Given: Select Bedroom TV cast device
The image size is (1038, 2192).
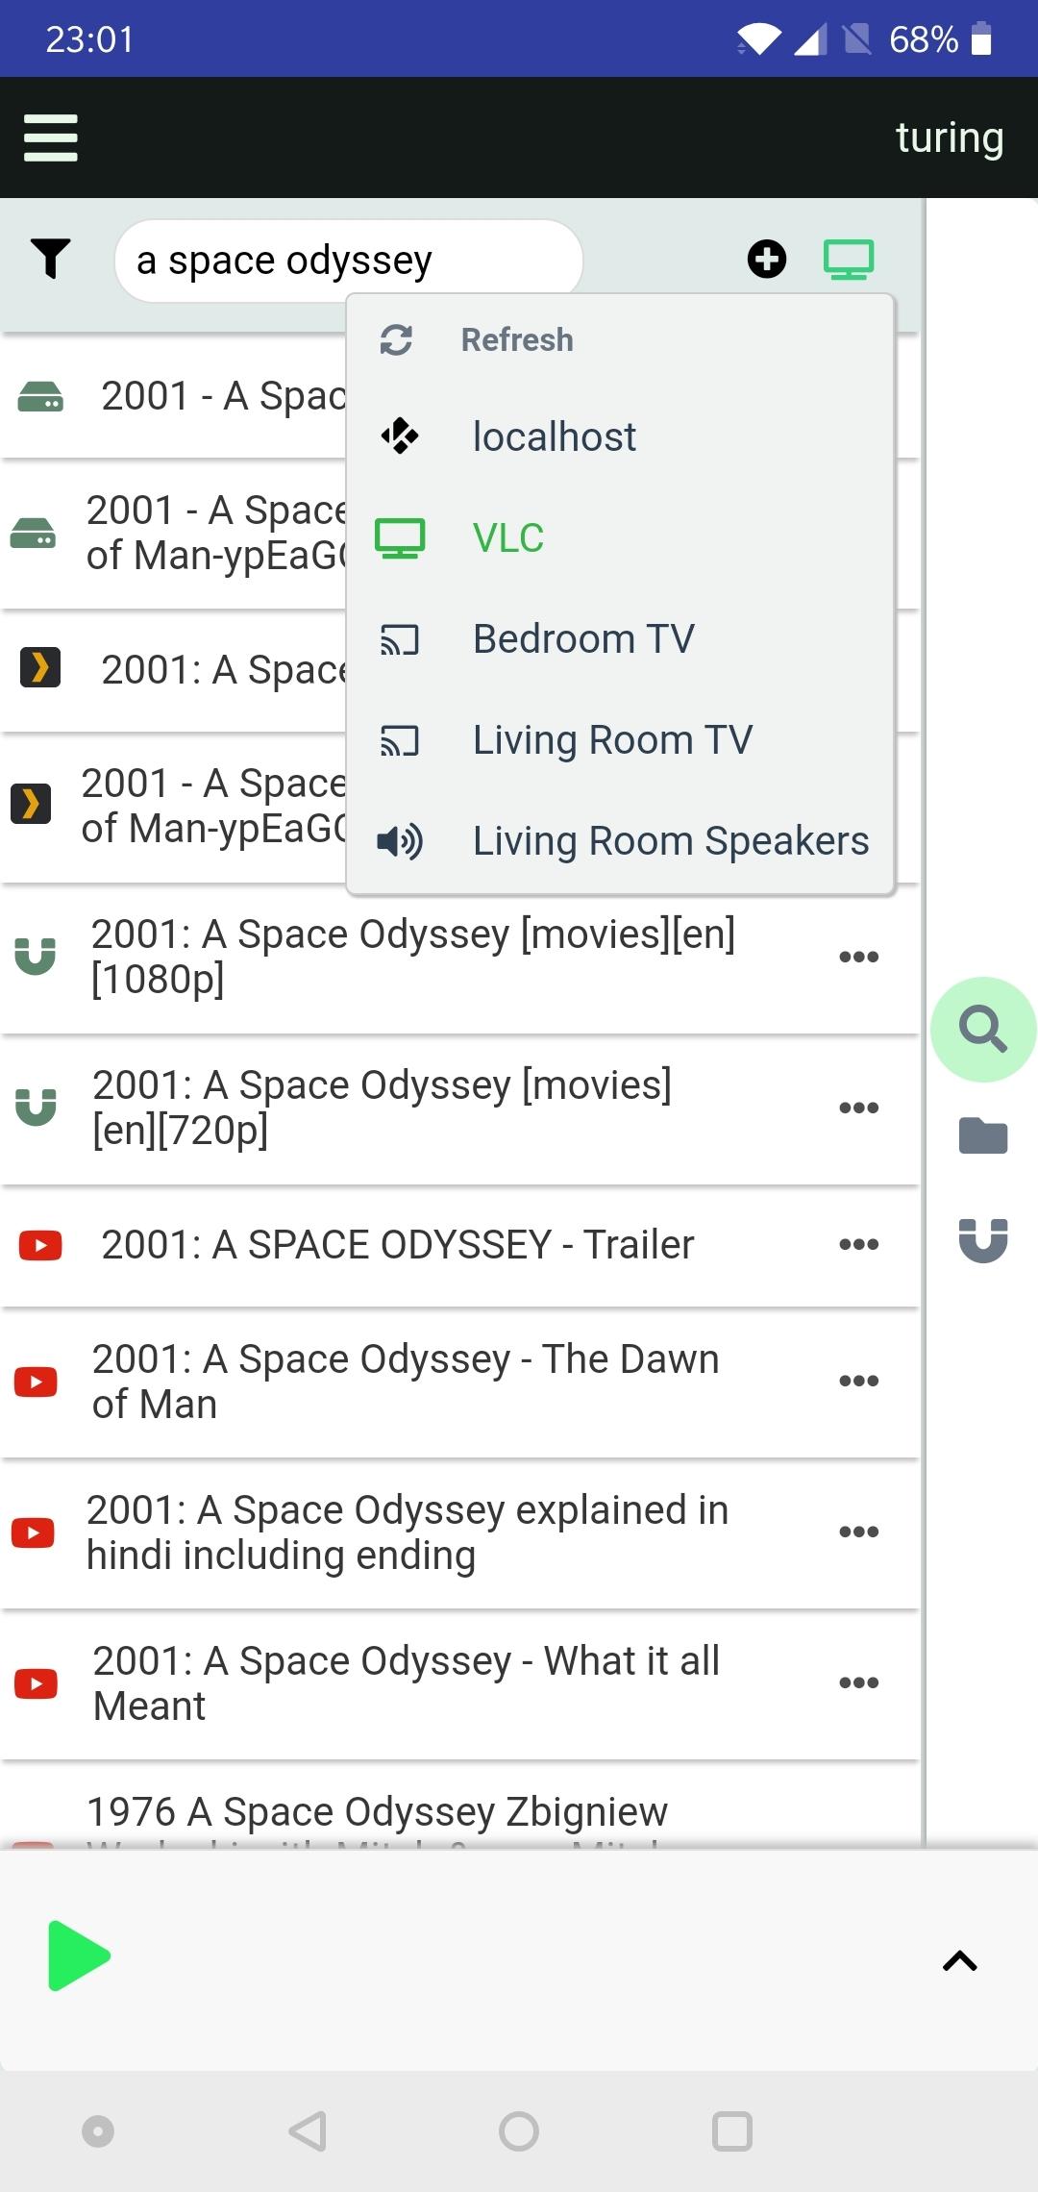Looking at the screenshot, I should (x=583, y=639).
